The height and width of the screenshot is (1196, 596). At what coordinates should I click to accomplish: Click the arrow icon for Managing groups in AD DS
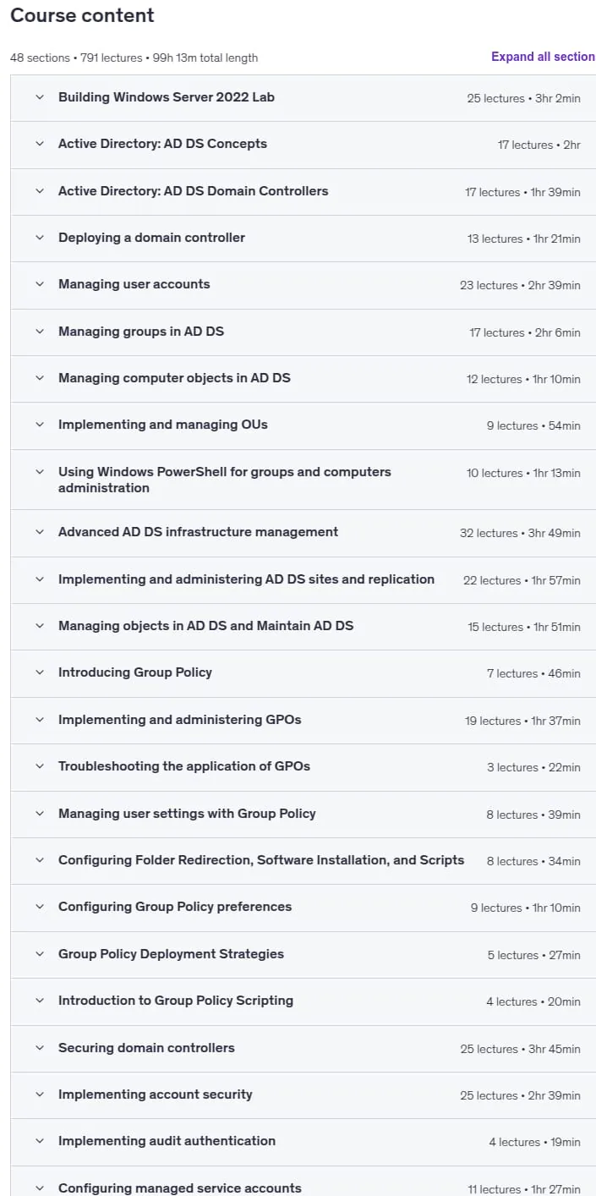[39, 332]
